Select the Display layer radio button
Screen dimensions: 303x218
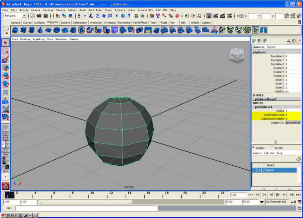tap(254, 148)
